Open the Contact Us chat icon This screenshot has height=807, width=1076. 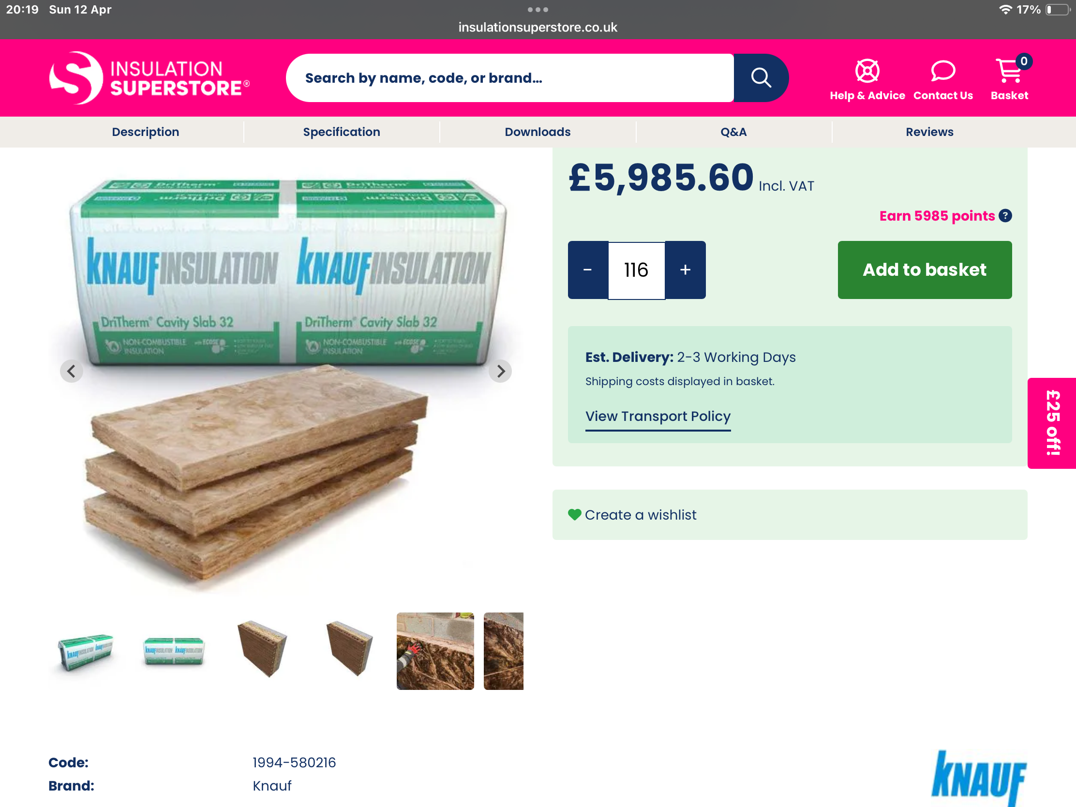[x=943, y=71]
